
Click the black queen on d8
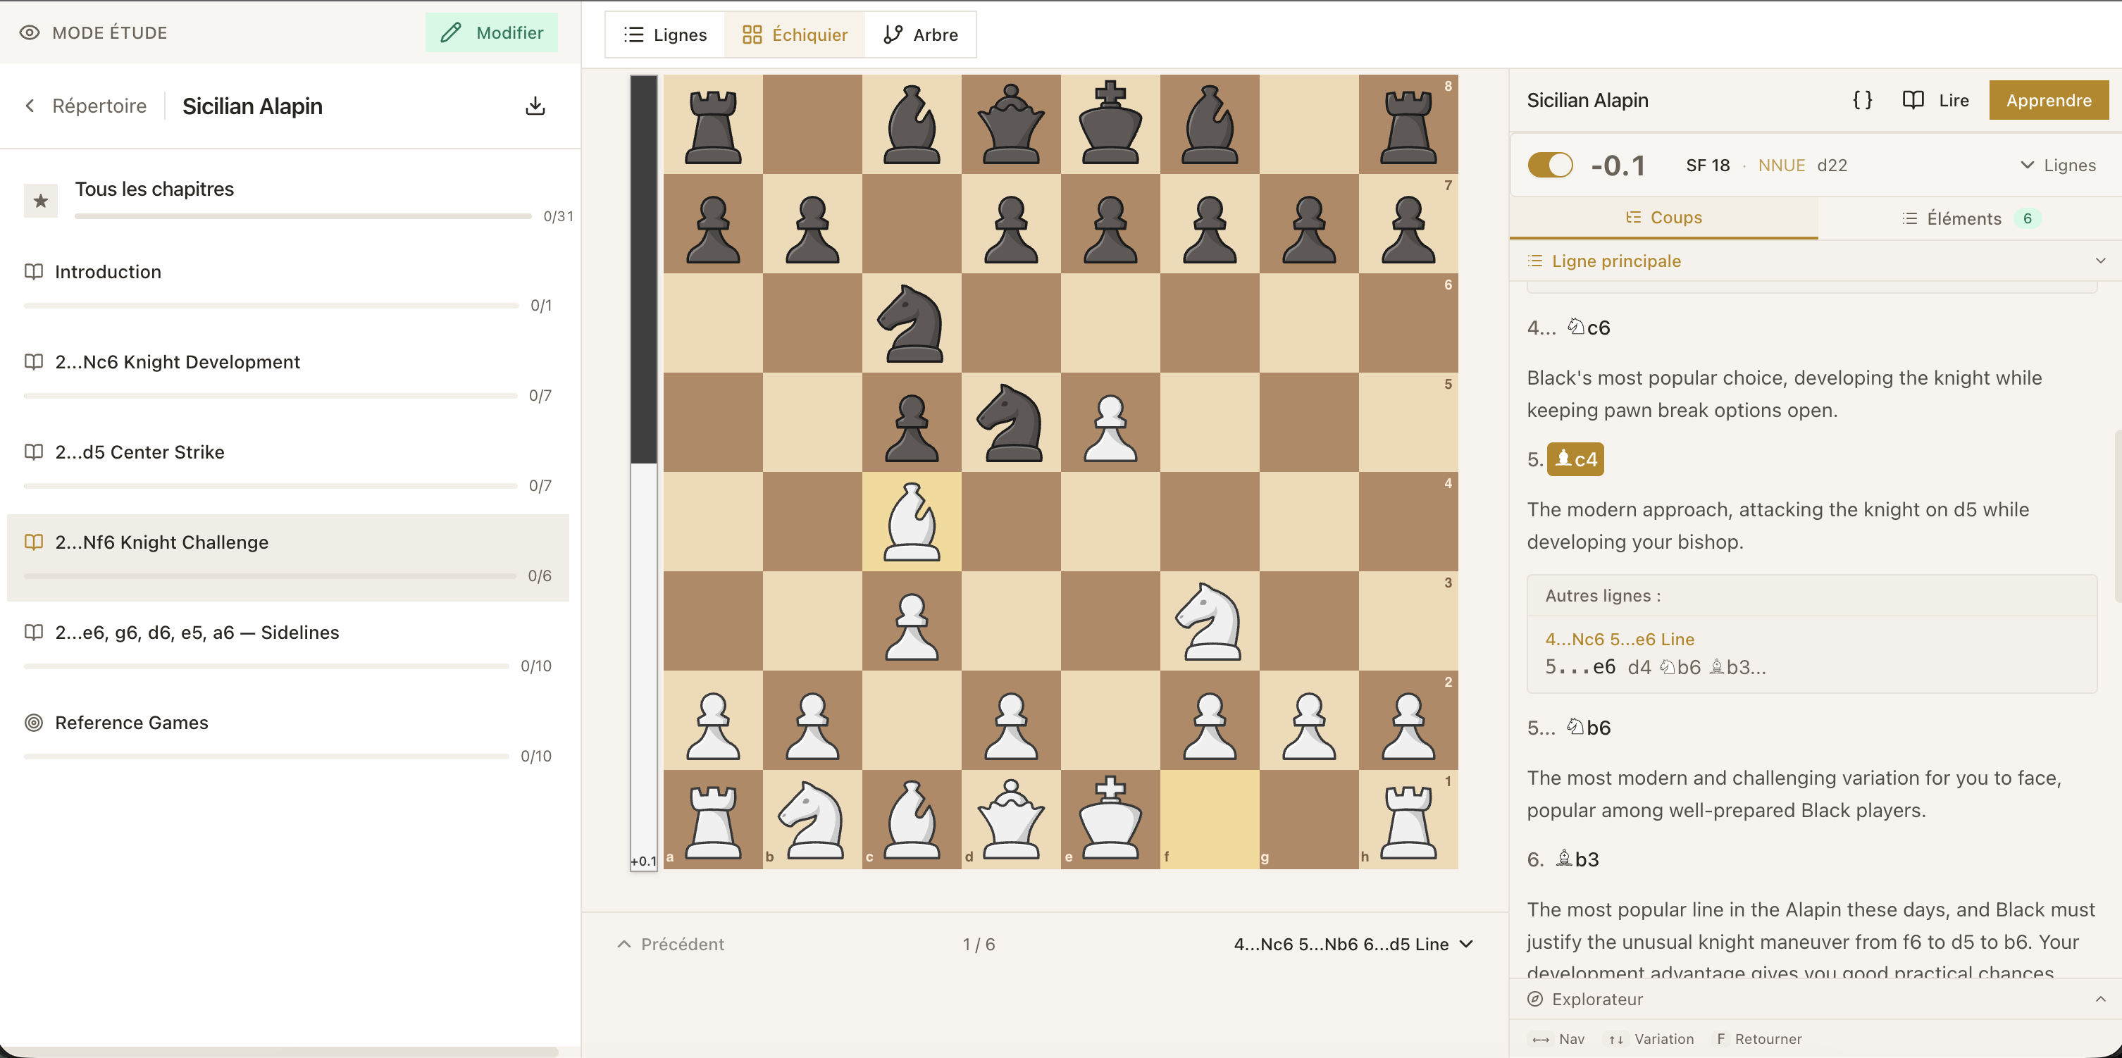[x=1010, y=124]
